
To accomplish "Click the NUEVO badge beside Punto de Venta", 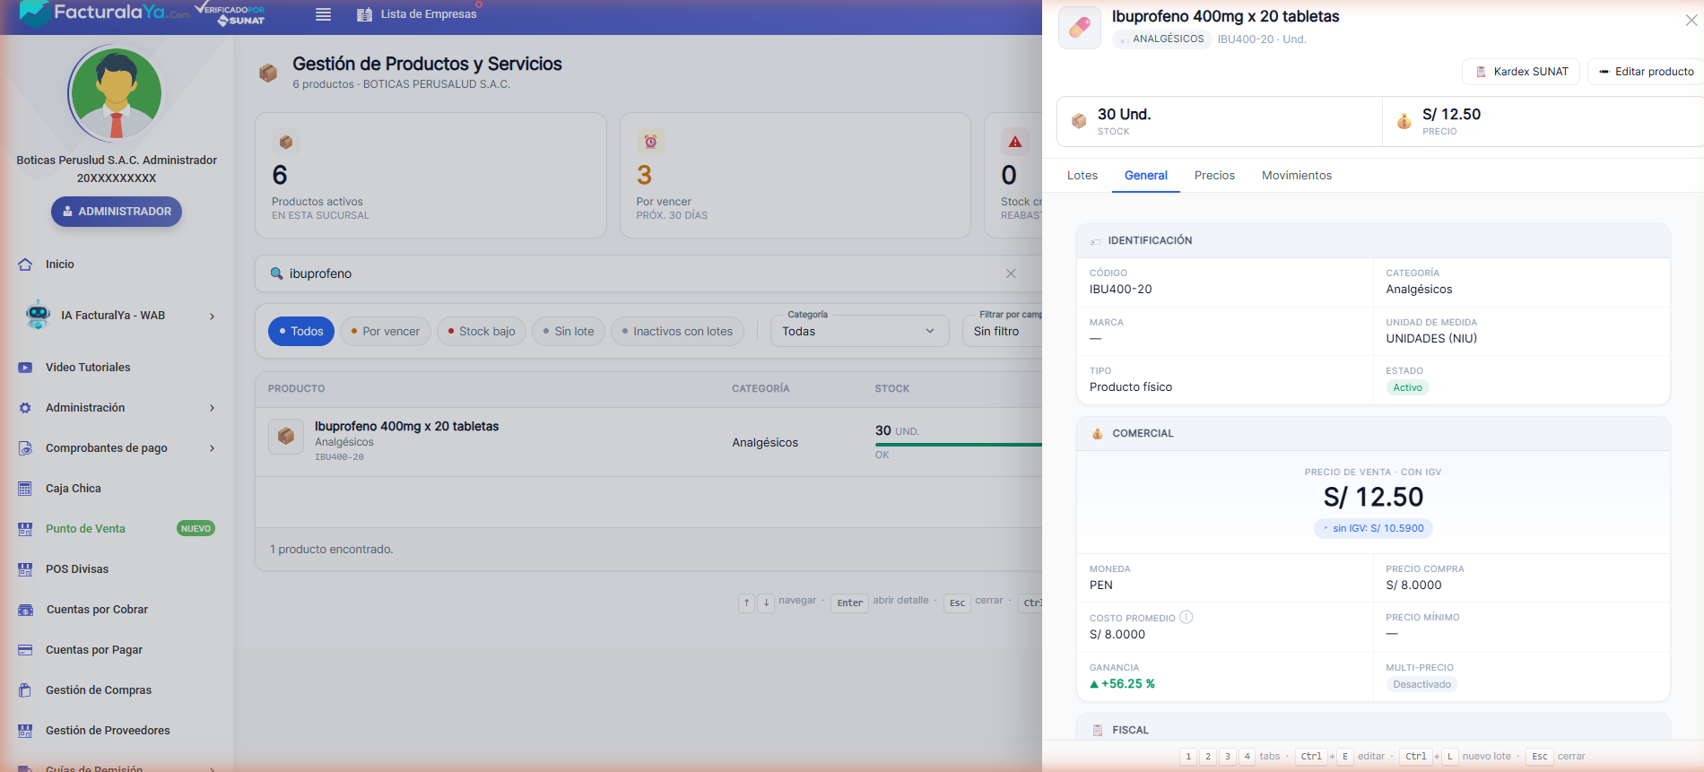I will [196, 529].
